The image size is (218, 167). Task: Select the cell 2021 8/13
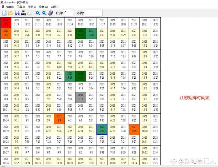[81, 44]
